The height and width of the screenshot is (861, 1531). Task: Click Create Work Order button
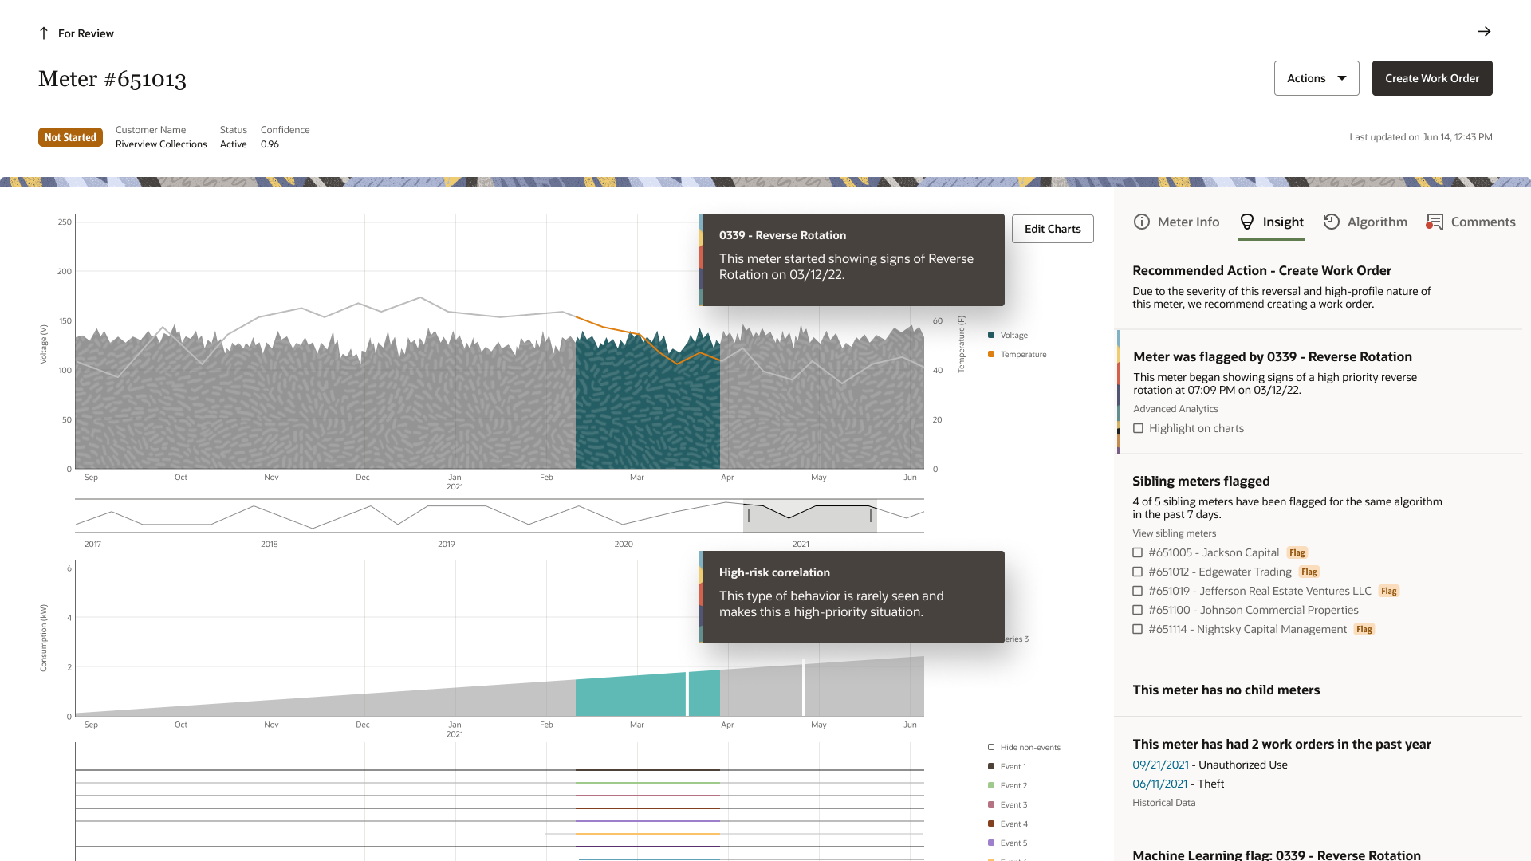pos(1432,78)
